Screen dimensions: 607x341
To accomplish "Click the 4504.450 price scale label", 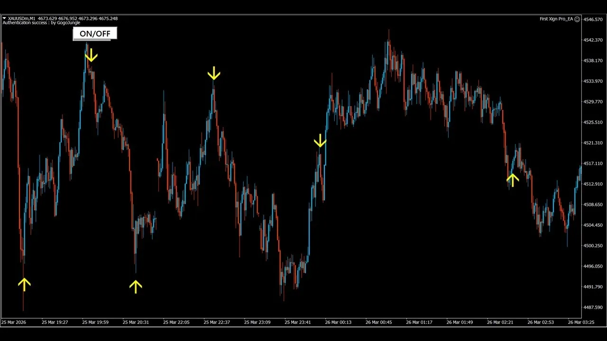I will (594, 225).
